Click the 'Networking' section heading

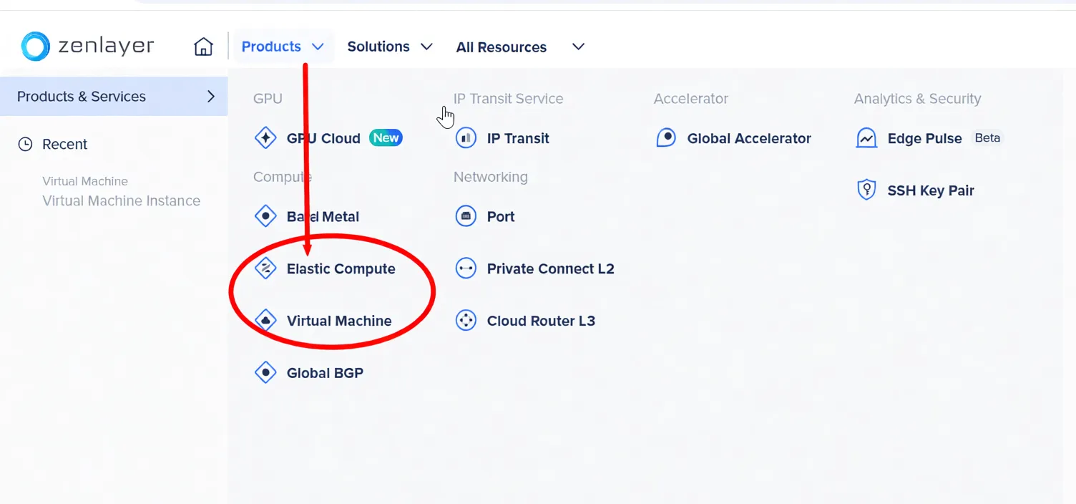click(x=490, y=177)
